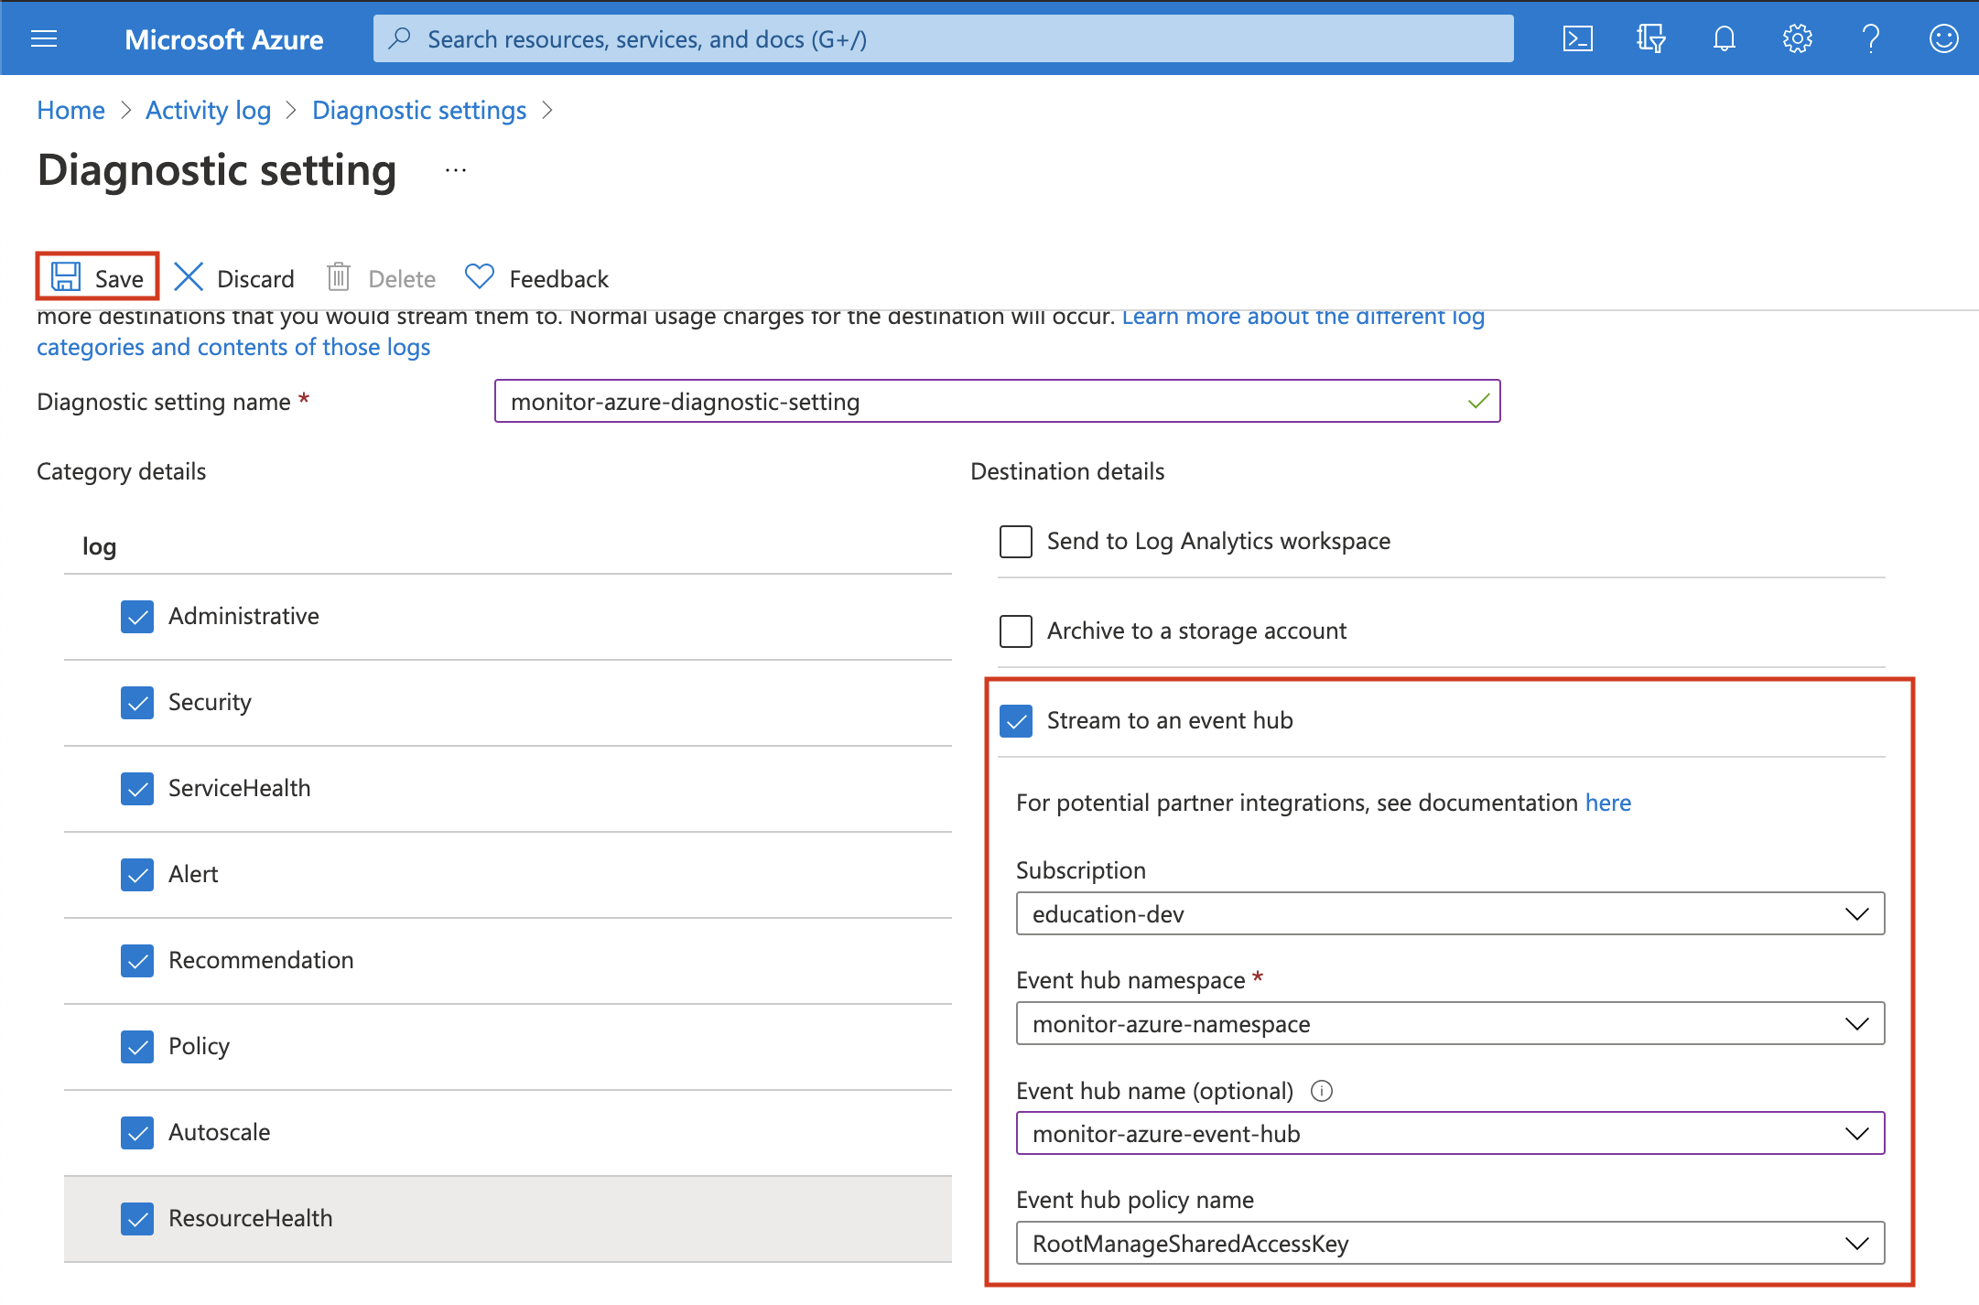Screen dimensions: 1979x1305
Task: Click the Diagnostic setting name field
Action: click(997, 401)
